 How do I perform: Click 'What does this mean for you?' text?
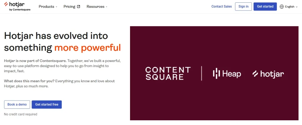click(x=29, y=81)
